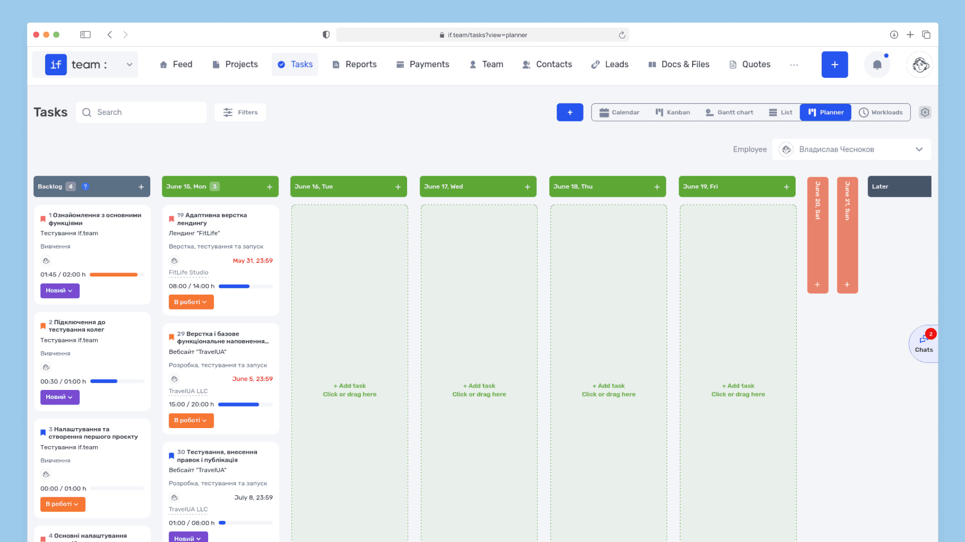Open the notifications bell

(x=877, y=65)
